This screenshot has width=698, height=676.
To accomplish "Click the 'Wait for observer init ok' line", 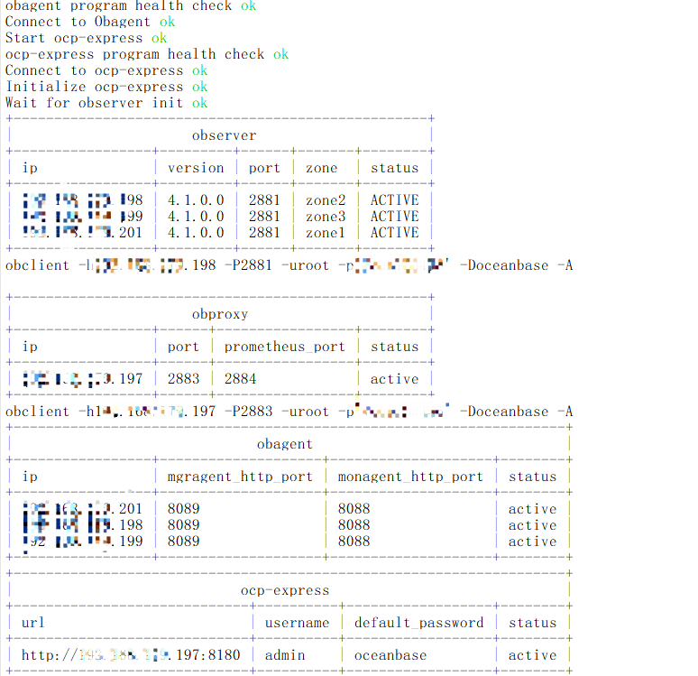I will click(x=106, y=103).
